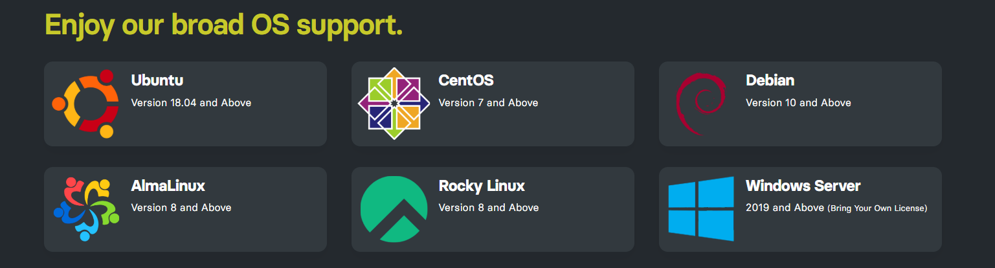This screenshot has width=995, height=268.
Task: Open the CentOS title link
Action: click(466, 80)
